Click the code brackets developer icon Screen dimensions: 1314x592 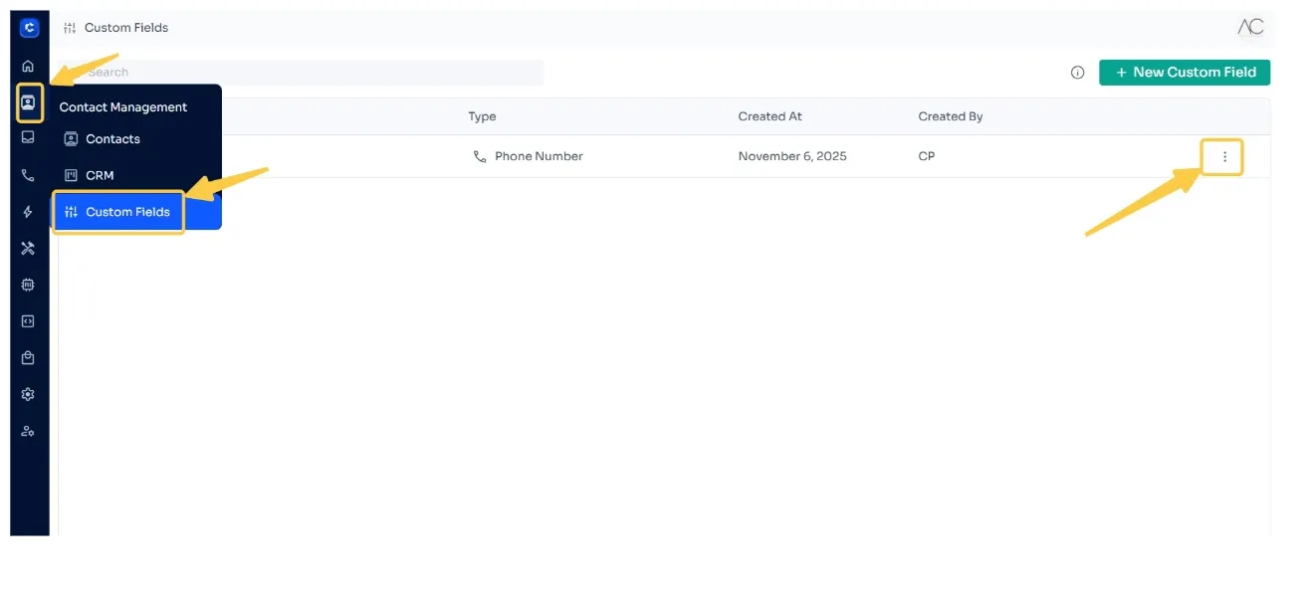point(28,321)
